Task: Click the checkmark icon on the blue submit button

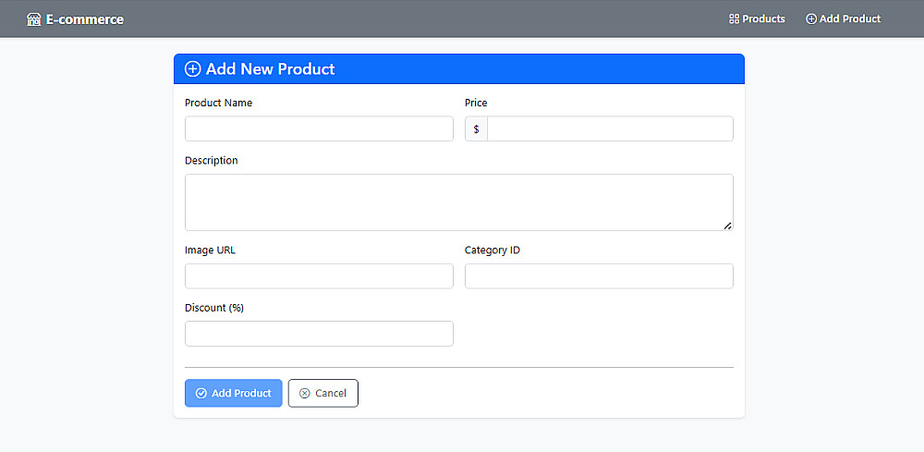Action: pos(201,393)
